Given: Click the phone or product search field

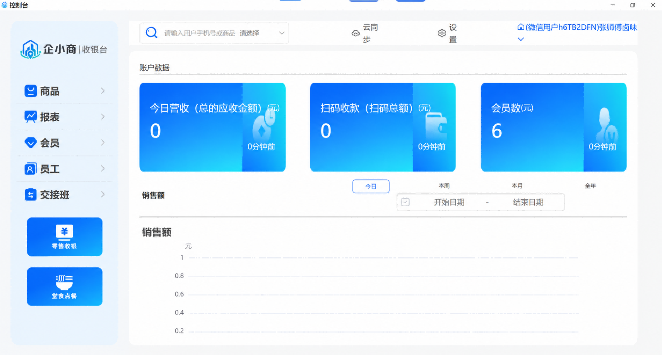Looking at the screenshot, I should click(x=199, y=33).
